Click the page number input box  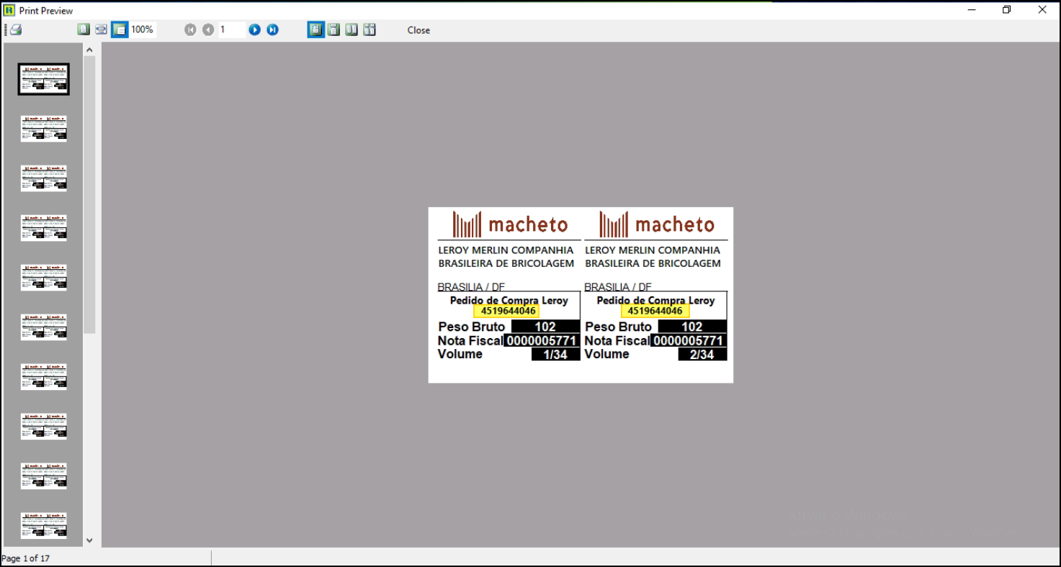pyautogui.click(x=232, y=30)
